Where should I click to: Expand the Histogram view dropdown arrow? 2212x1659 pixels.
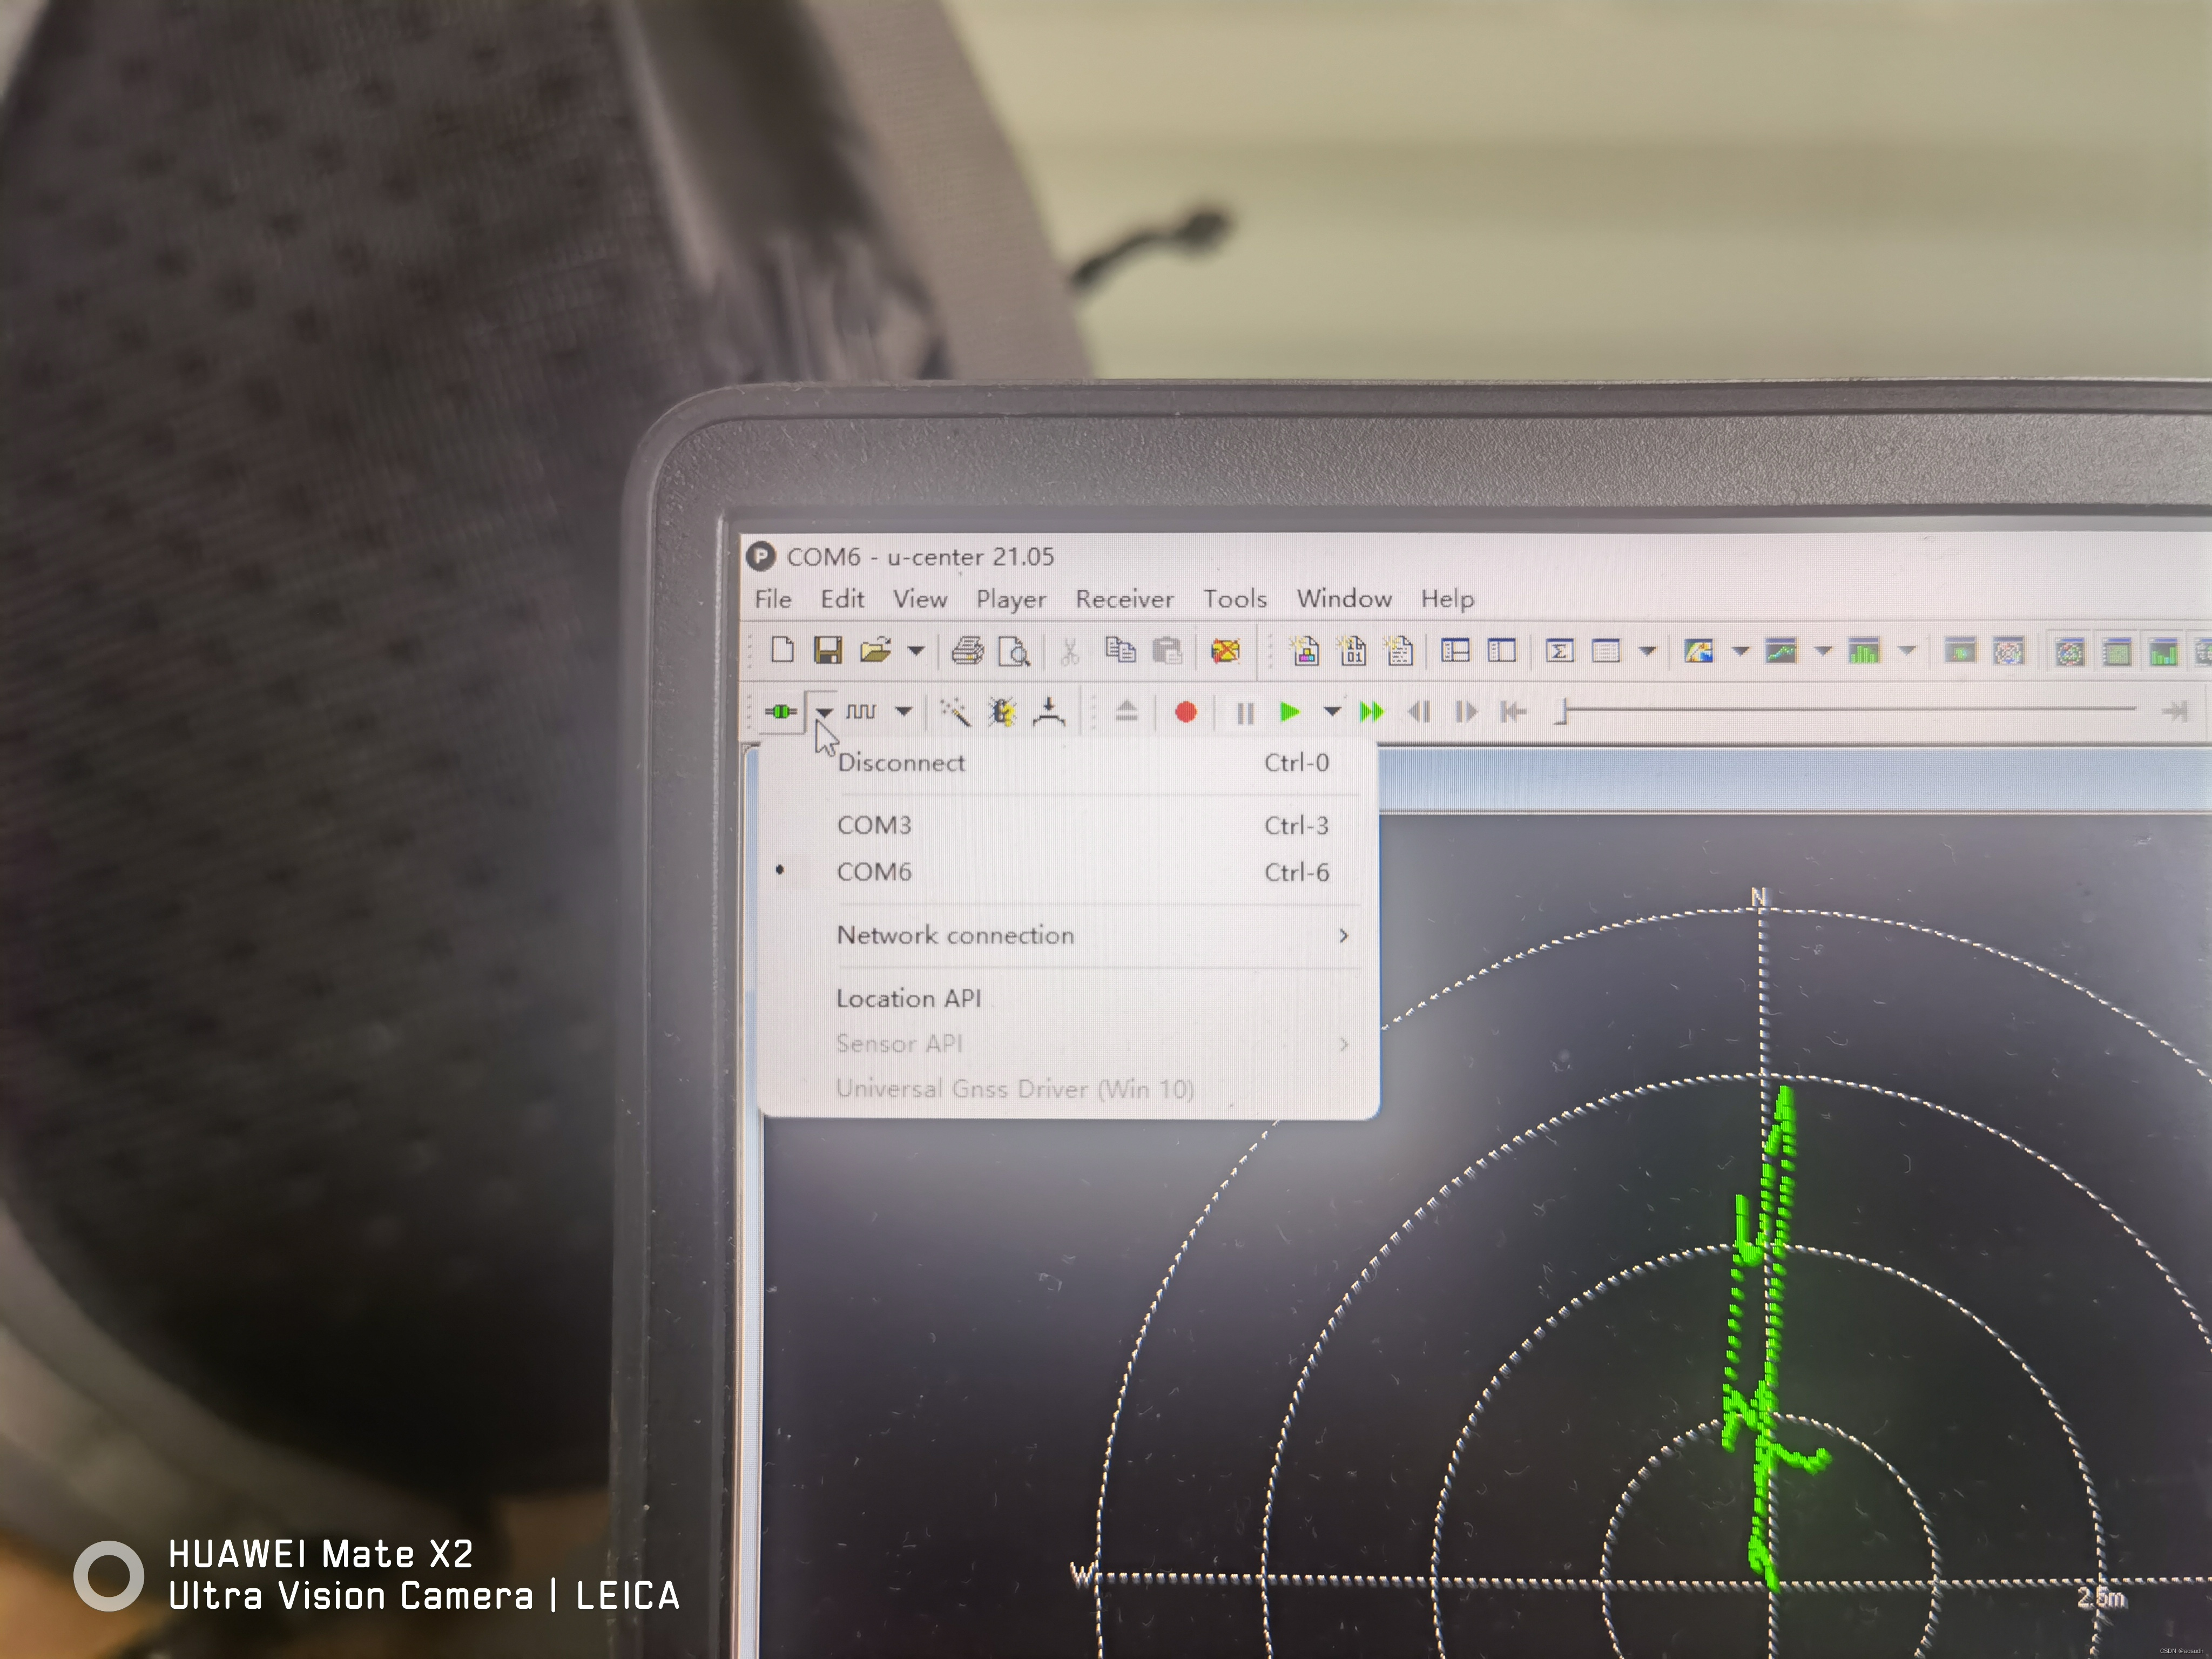click(1907, 652)
